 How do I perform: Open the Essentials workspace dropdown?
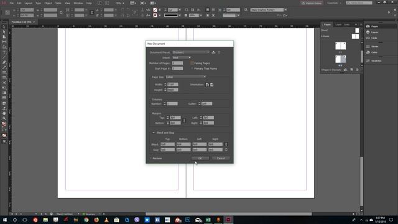(334, 3)
